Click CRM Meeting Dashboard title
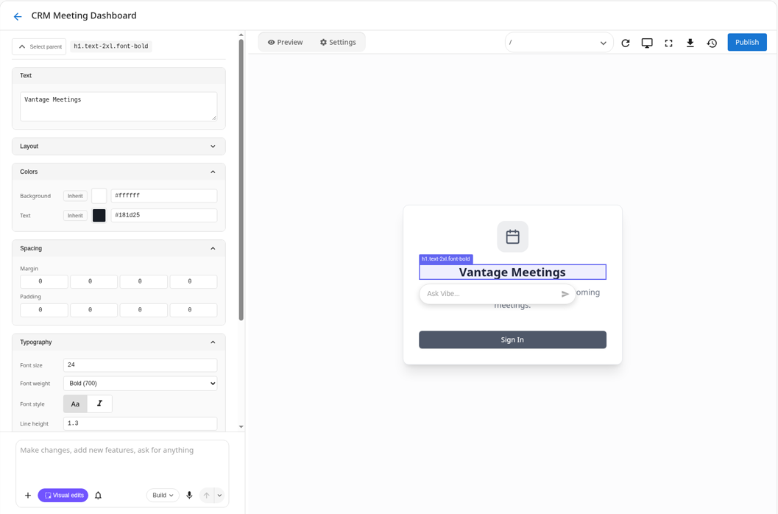The image size is (778, 514). (84, 16)
